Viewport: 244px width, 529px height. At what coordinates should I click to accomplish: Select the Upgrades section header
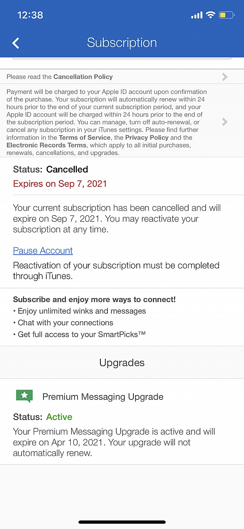click(122, 362)
